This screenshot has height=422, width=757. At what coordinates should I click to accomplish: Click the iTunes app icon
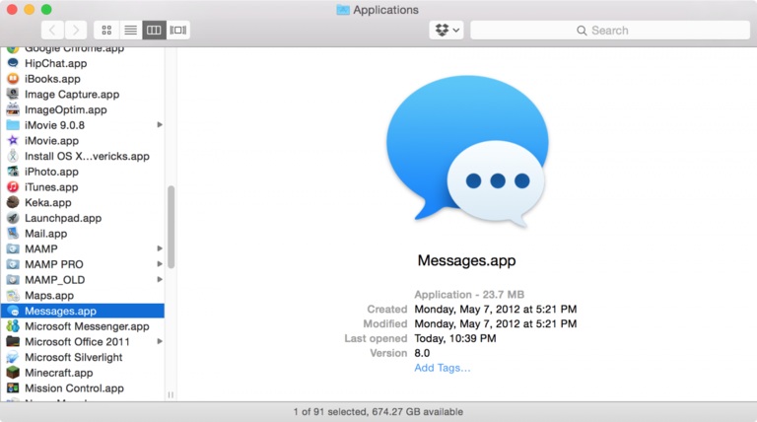tap(13, 187)
